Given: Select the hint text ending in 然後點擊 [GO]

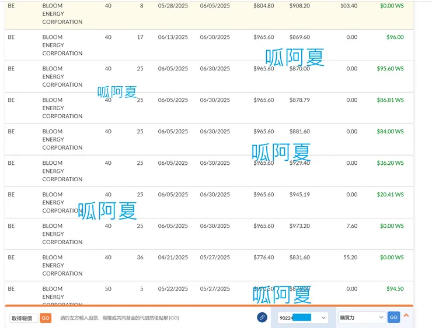Looking at the screenshot, I should [120, 318].
